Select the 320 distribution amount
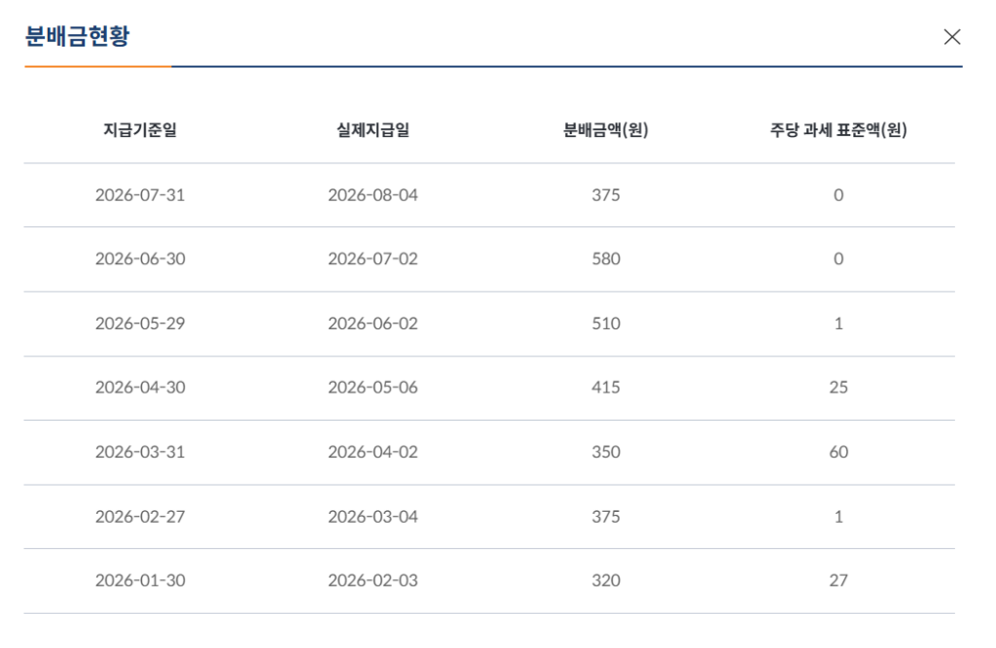This screenshot has width=996, height=648. (x=605, y=581)
